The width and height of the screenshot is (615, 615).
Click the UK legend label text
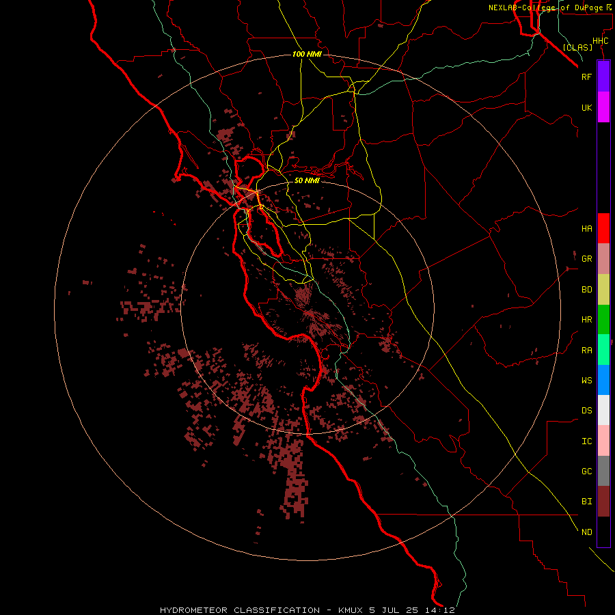tap(586, 107)
